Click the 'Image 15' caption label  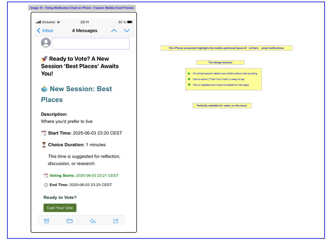click(x=82, y=8)
